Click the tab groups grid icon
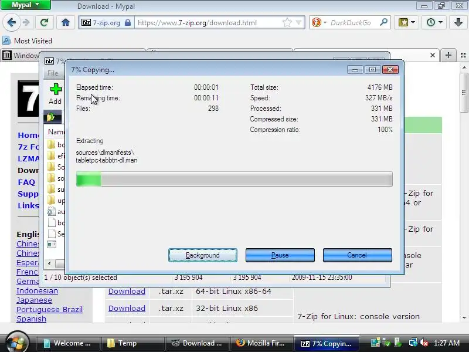The height and width of the screenshot is (352, 469). (x=463, y=55)
